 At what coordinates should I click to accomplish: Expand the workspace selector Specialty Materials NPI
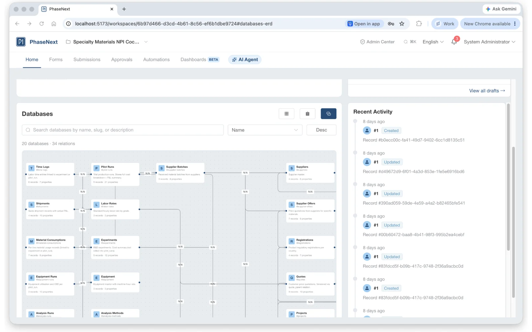107,42
